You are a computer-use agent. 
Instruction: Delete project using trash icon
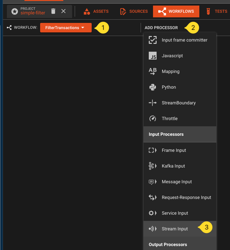coord(54,11)
